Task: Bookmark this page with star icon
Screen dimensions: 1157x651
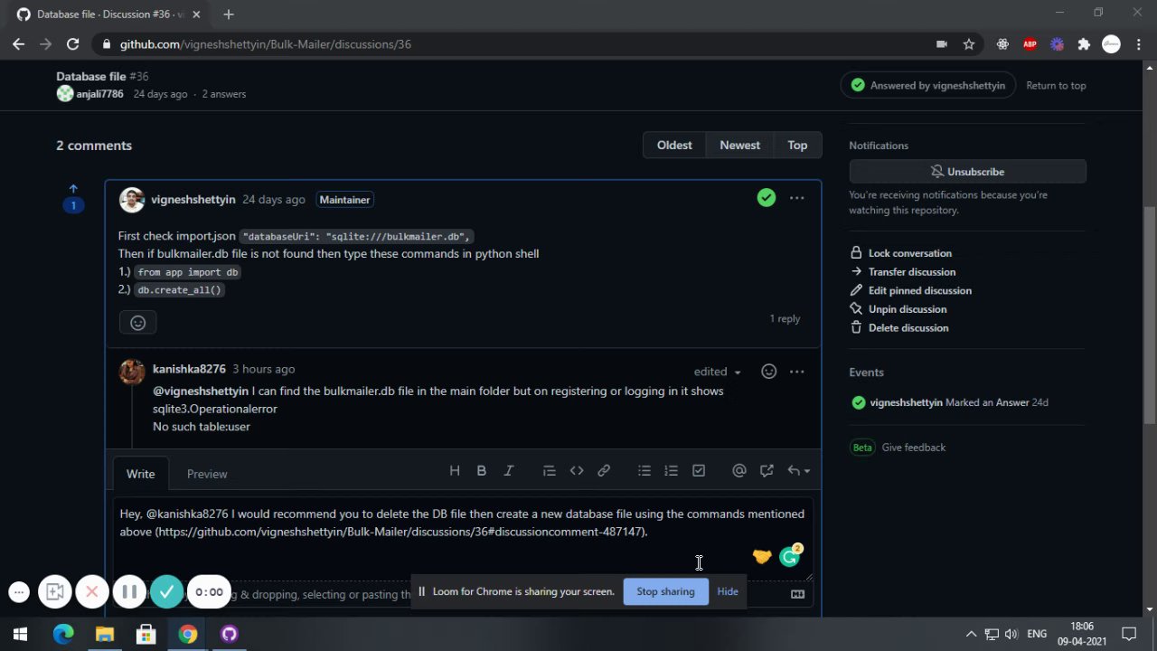Action: coord(969,44)
